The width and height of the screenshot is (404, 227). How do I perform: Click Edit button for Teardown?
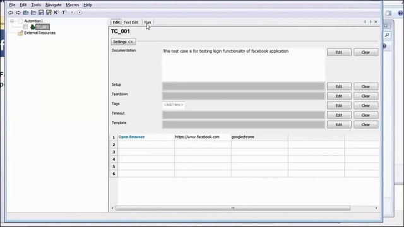[x=339, y=96]
